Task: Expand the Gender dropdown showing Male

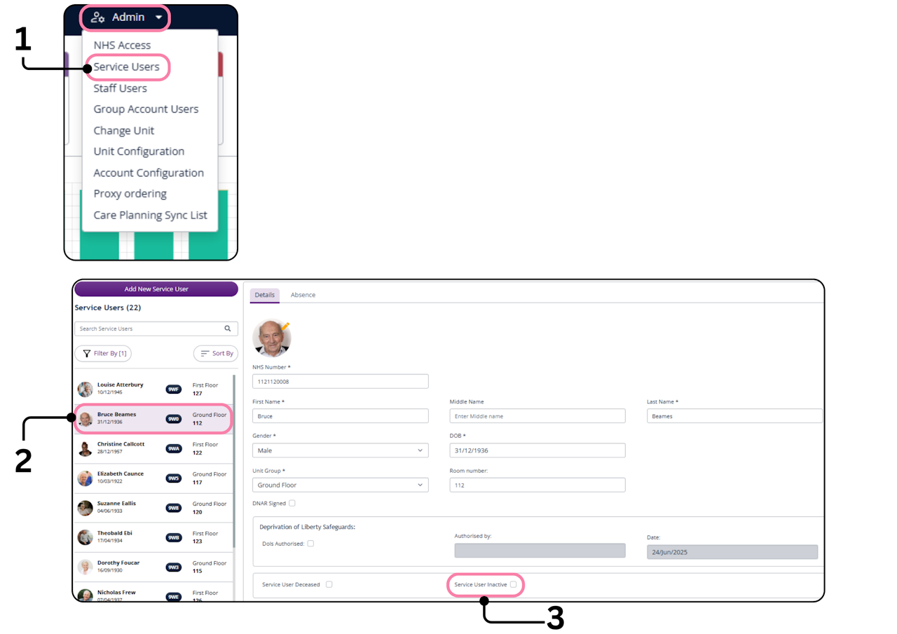Action: [x=341, y=450]
